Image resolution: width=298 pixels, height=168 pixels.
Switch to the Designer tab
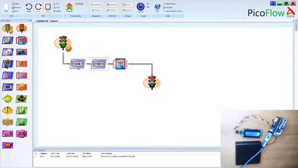[x=54, y=21]
